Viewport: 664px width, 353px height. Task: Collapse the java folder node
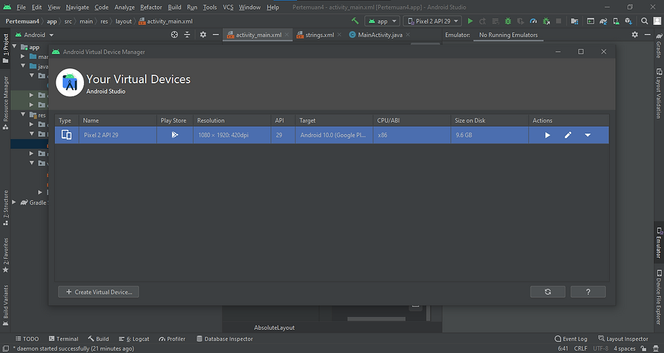(x=23, y=66)
